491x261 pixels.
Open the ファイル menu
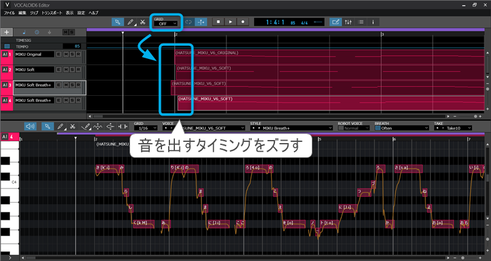pos(9,13)
